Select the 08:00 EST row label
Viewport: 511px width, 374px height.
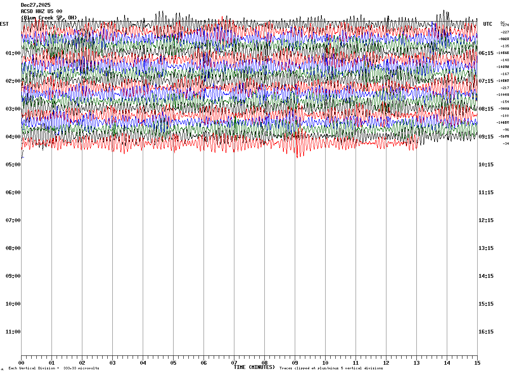13,248
